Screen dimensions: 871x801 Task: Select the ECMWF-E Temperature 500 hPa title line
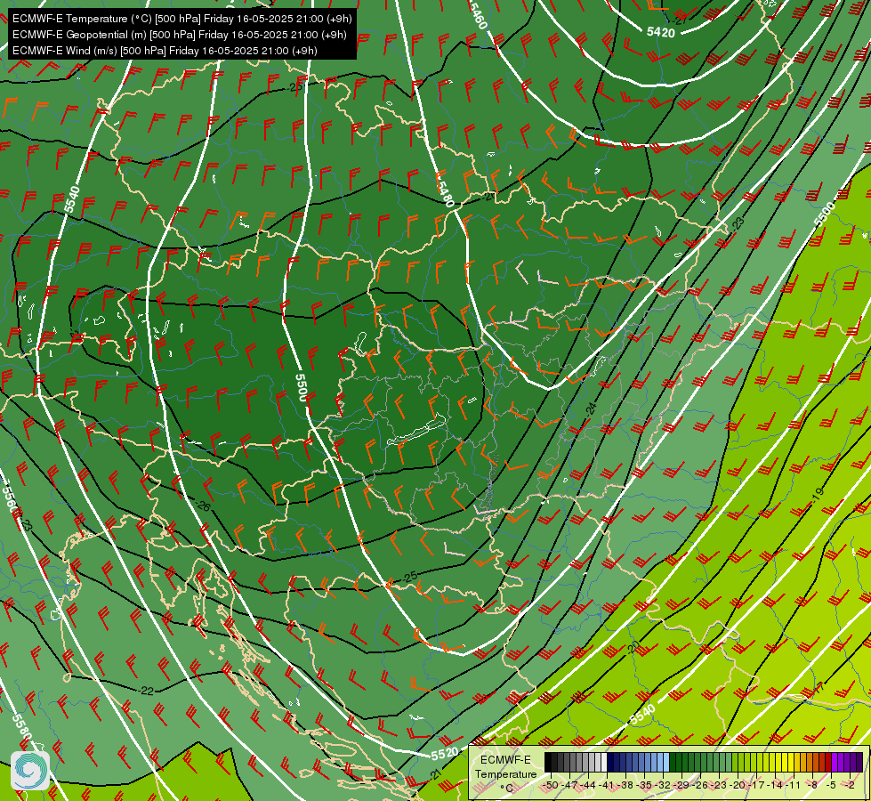pos(182,19)
